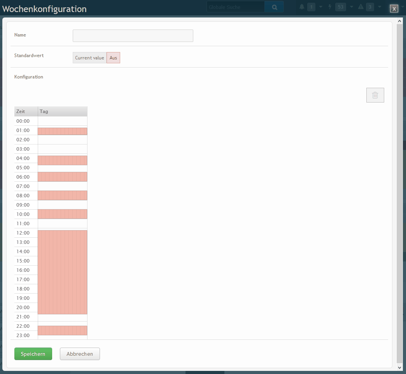The height and width of the screenshot is (374, 406).
Task: Click the Zeit column header
Action: 26,111
